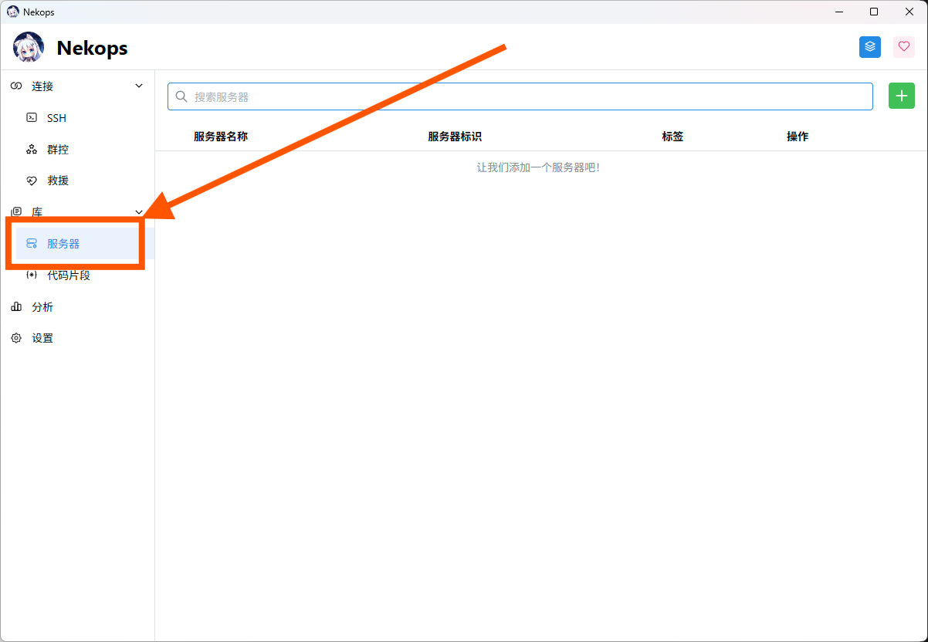This screenshot has width=928, height=642.
Task: Click the SSH terminal icon in sidebar
Action: coord(32,118)
